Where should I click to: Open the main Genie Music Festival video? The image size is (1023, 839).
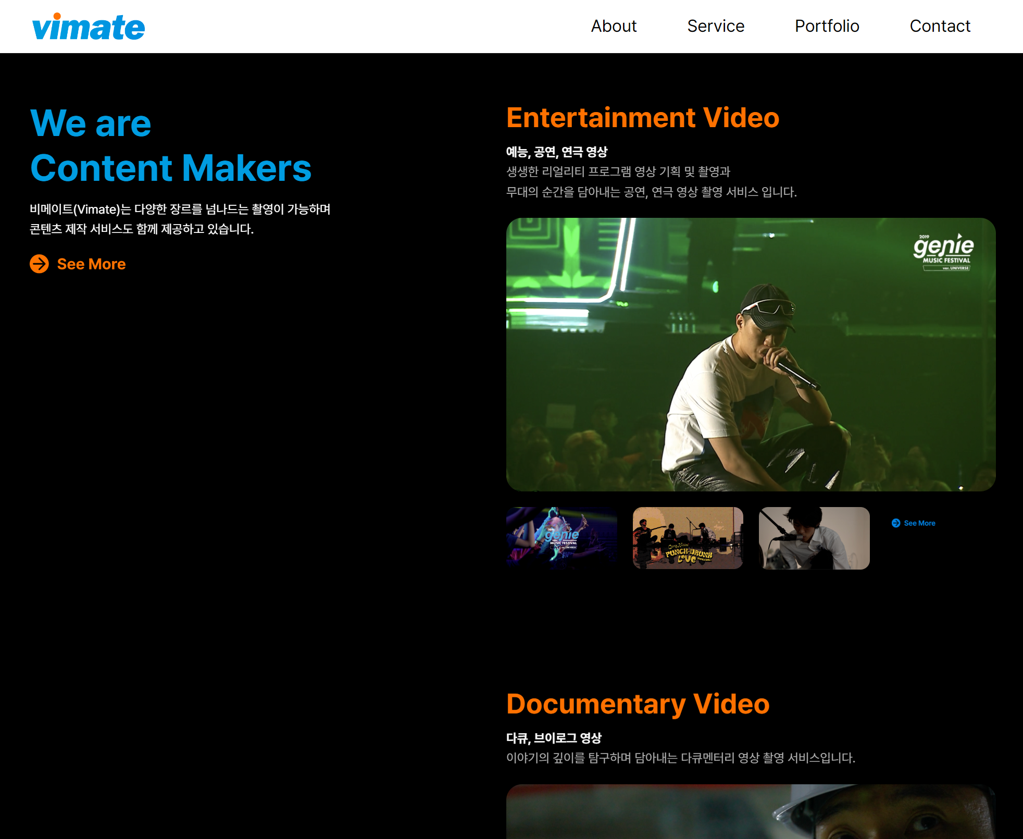coord(750,354)
